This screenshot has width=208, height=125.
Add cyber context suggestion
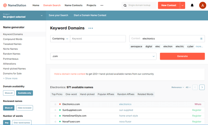click(x=190, y=47)
